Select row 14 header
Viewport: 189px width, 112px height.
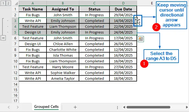15,84
